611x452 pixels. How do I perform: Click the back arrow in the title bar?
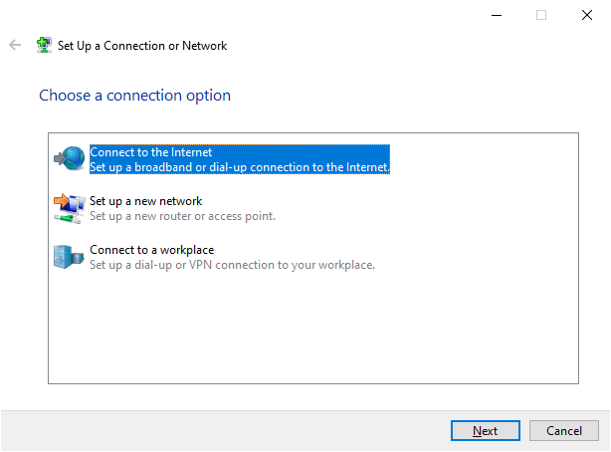(x=15, y=46)
